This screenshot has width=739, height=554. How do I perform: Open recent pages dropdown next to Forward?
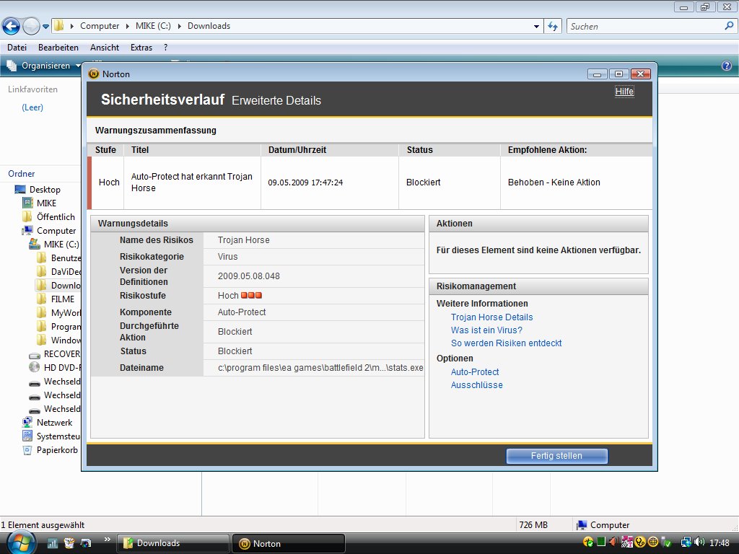pos(45,27)
